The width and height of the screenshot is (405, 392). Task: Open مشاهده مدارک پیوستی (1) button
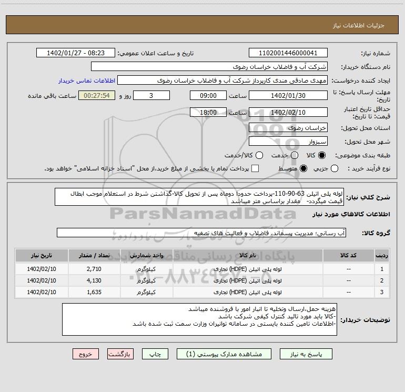(224, 354)
